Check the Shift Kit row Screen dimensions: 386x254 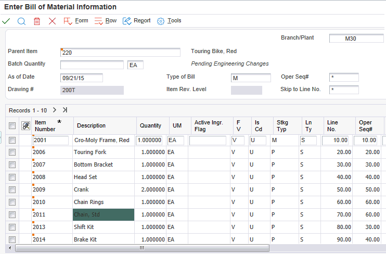12,227
